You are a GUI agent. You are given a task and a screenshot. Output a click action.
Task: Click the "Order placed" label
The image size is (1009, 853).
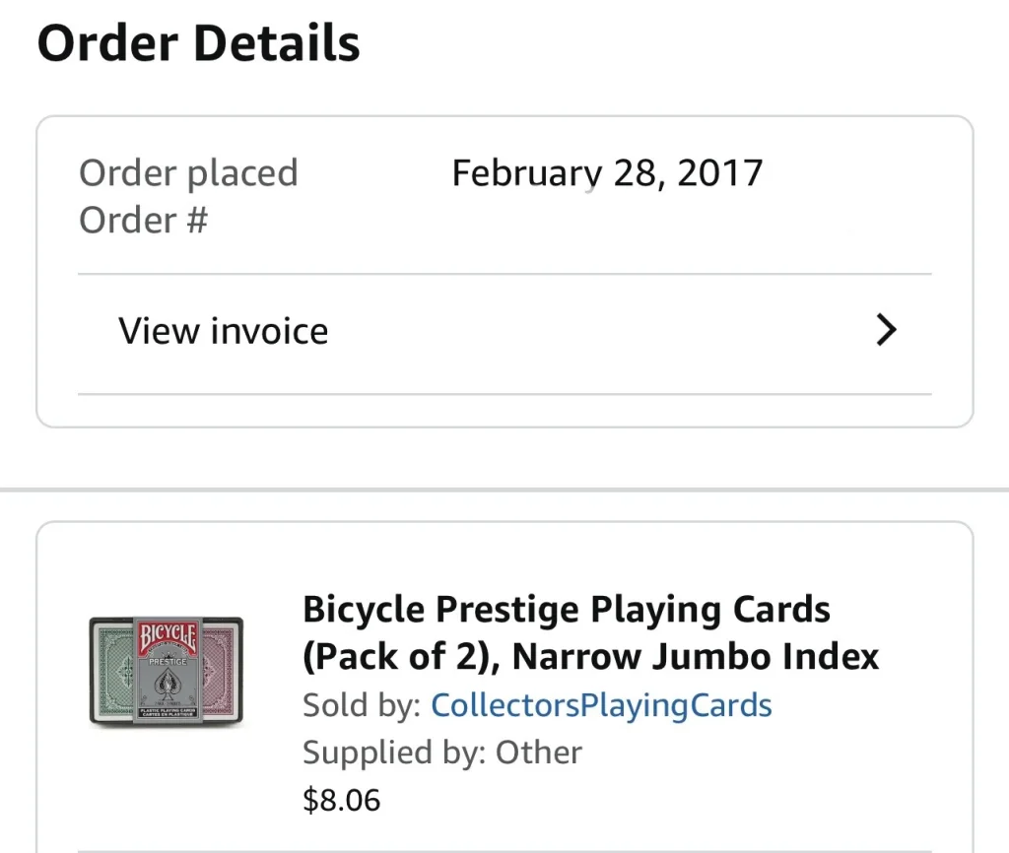[188, 173]
